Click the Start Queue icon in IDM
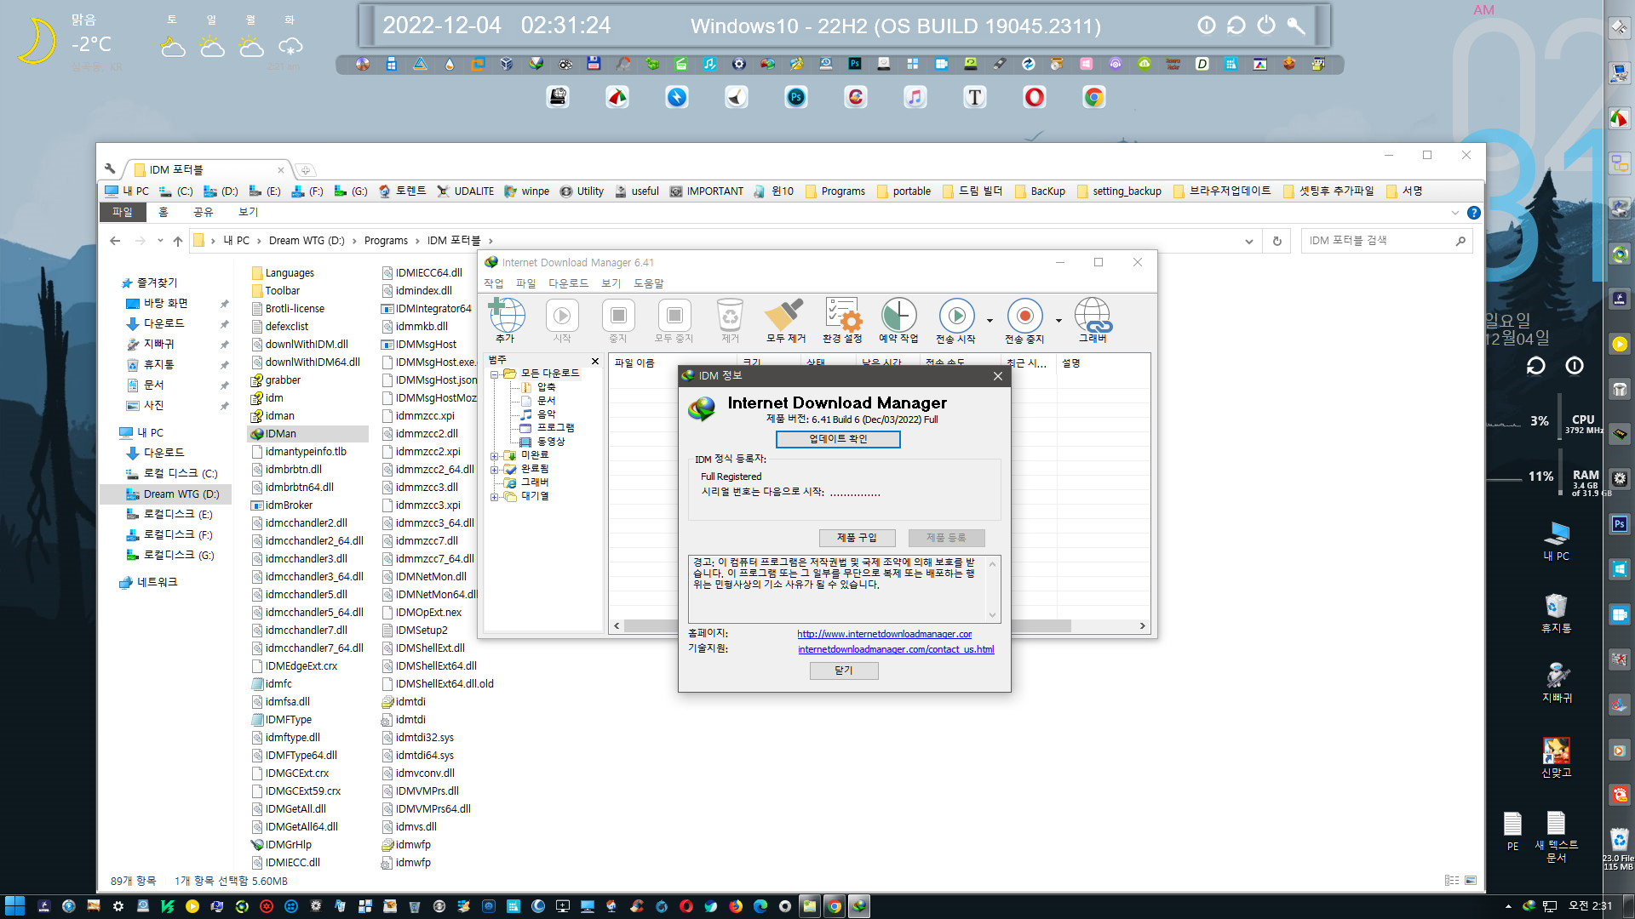This screenshot has width=1635, height=919. click(955, 320)
